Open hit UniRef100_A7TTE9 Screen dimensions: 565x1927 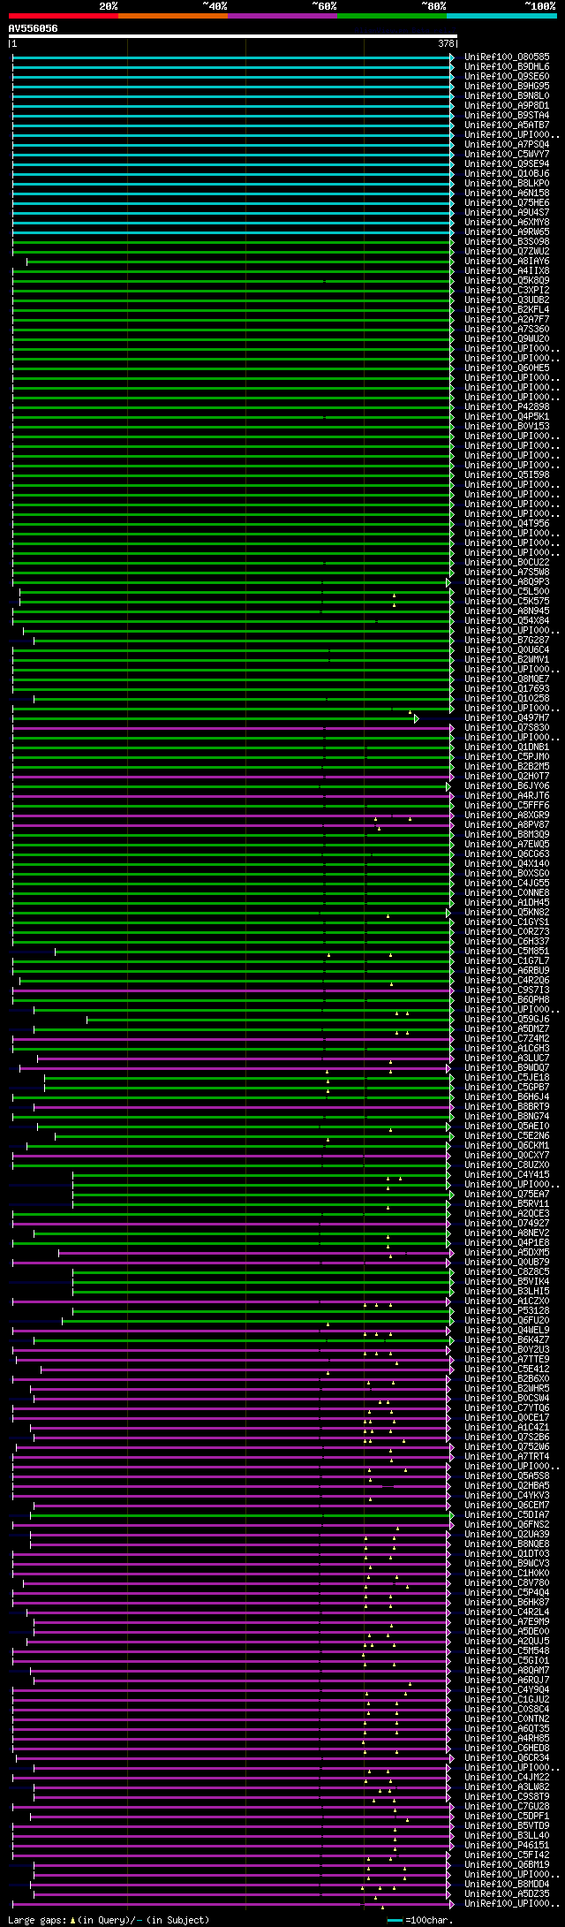pyautogui.click(x=507, y=1359)
